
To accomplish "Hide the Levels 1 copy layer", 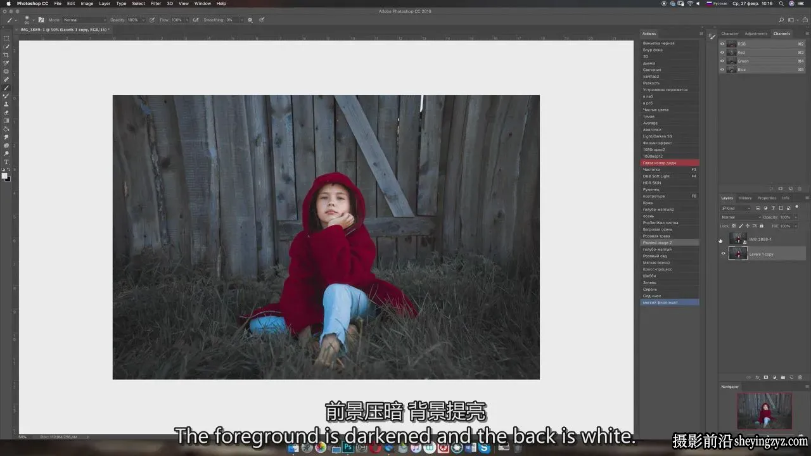I will click(723, 254).
